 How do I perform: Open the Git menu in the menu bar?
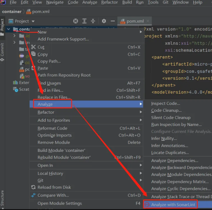(165, 2)
